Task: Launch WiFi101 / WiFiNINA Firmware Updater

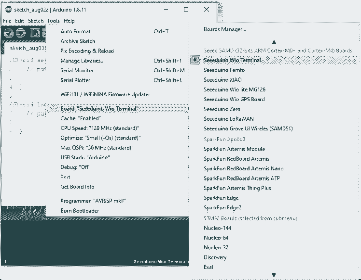Action: click(x=117, y=95)
